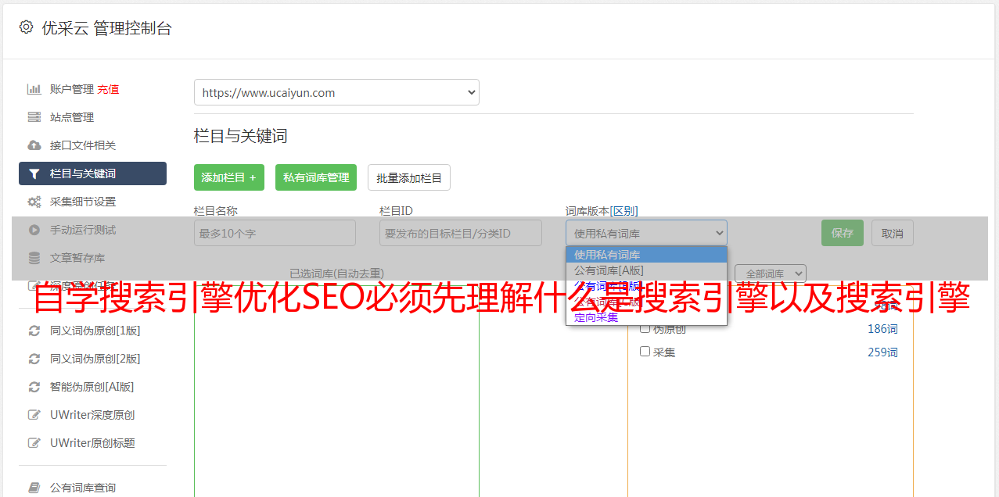Click the filter icon for 栏目与关键词

34,173
